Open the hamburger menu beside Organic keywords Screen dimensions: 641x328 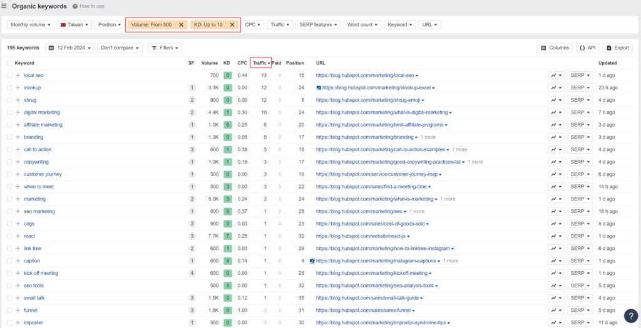[x=4, y=6]
